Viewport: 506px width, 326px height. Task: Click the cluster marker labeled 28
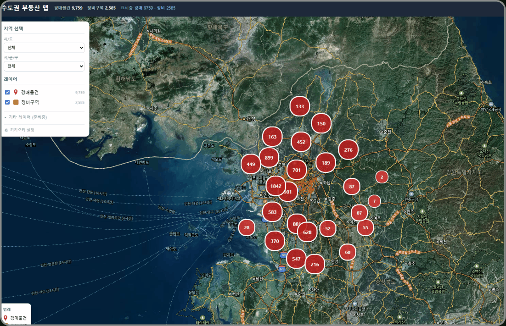click(247, 227)
